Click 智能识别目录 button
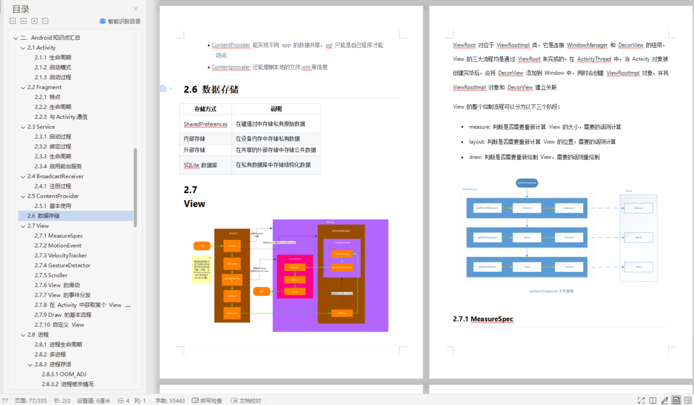Screen dimensions: 694x405 pos(120,21)
